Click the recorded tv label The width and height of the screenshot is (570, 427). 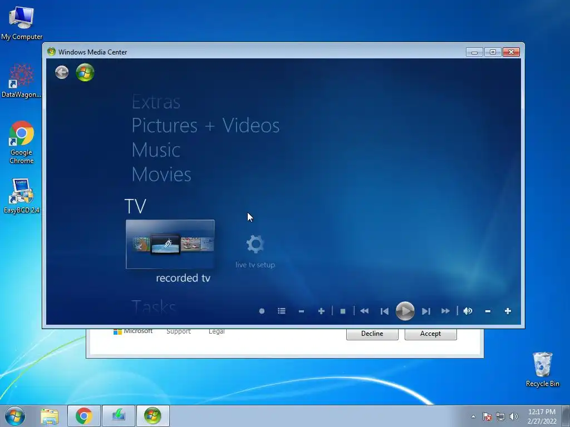[x=183, y=278]
